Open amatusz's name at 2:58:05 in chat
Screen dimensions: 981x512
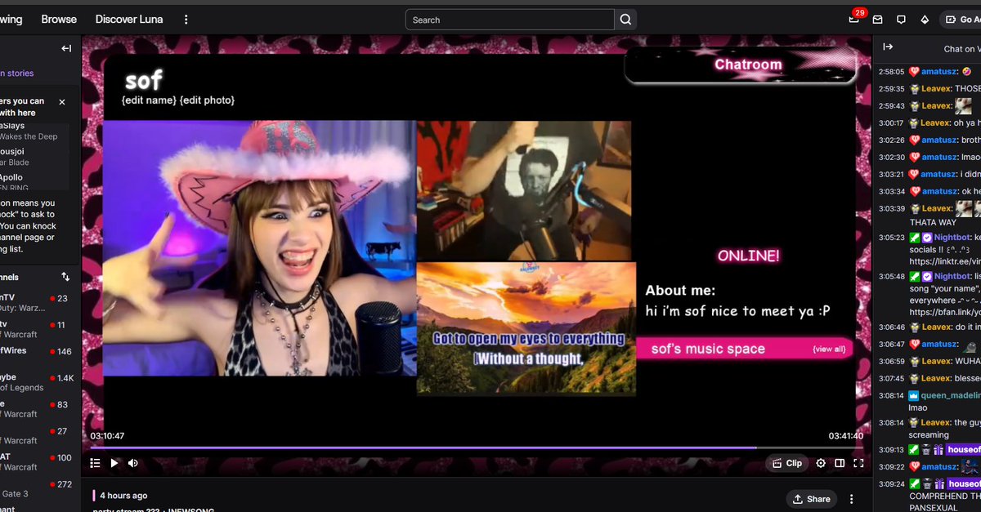940,72
